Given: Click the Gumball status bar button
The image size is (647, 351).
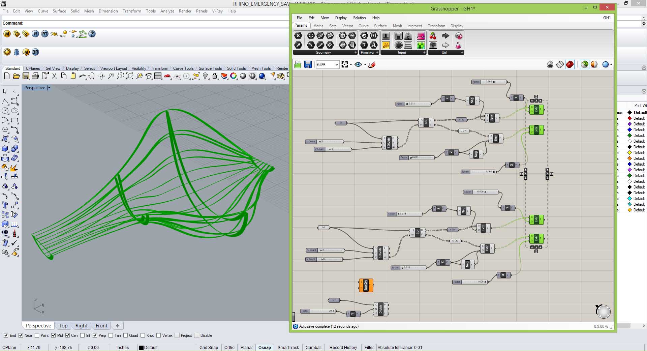Looking at the screenshot, I should coord(313,347).
